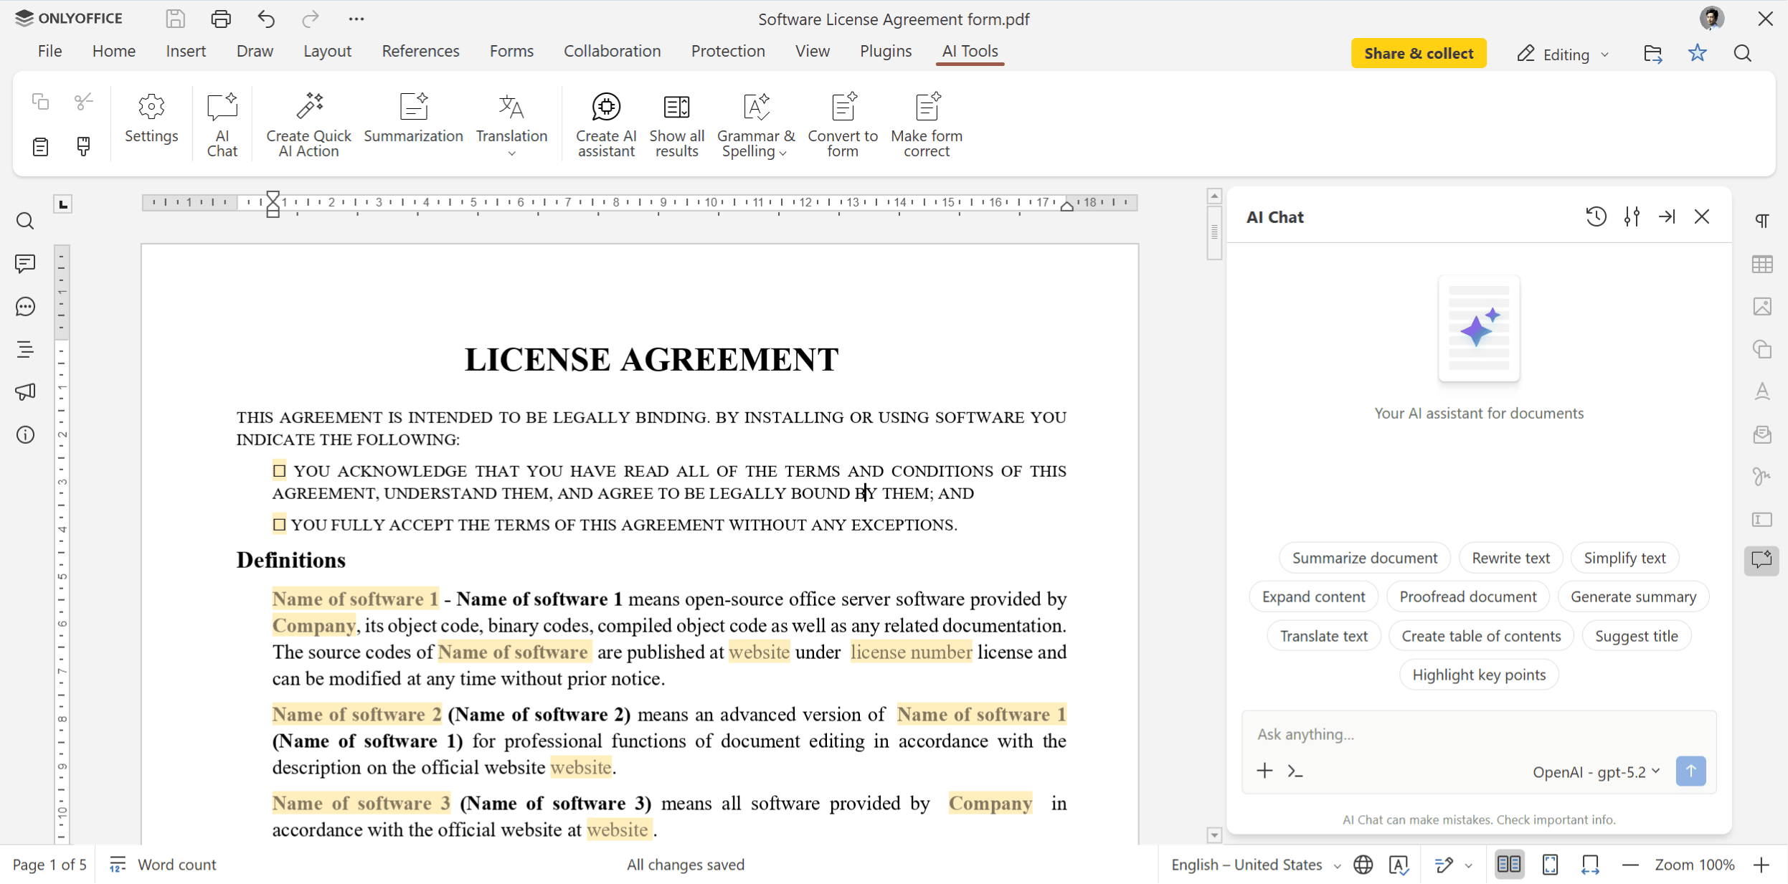Open the Headings navigation panel
The height and width of the screenshot is (884, 1788).
pyautogui.click(x=25, y=349)
